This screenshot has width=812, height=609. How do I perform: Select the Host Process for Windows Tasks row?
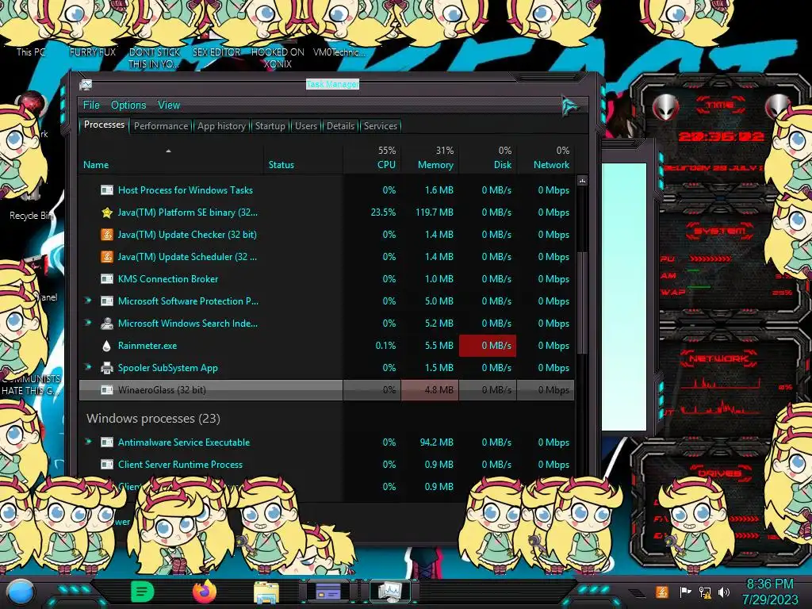[326, 190]
